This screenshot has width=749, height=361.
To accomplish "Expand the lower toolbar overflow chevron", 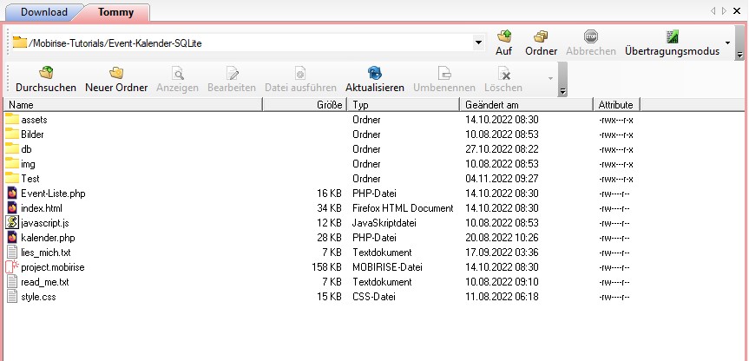I will coord(562,90).
